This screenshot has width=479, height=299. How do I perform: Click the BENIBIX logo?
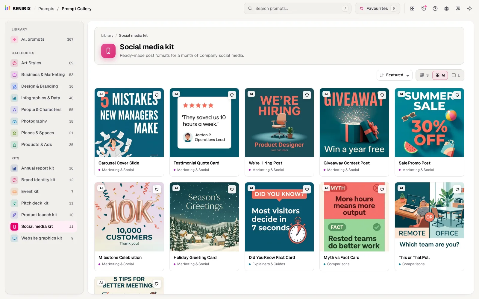tap(18, 8)
